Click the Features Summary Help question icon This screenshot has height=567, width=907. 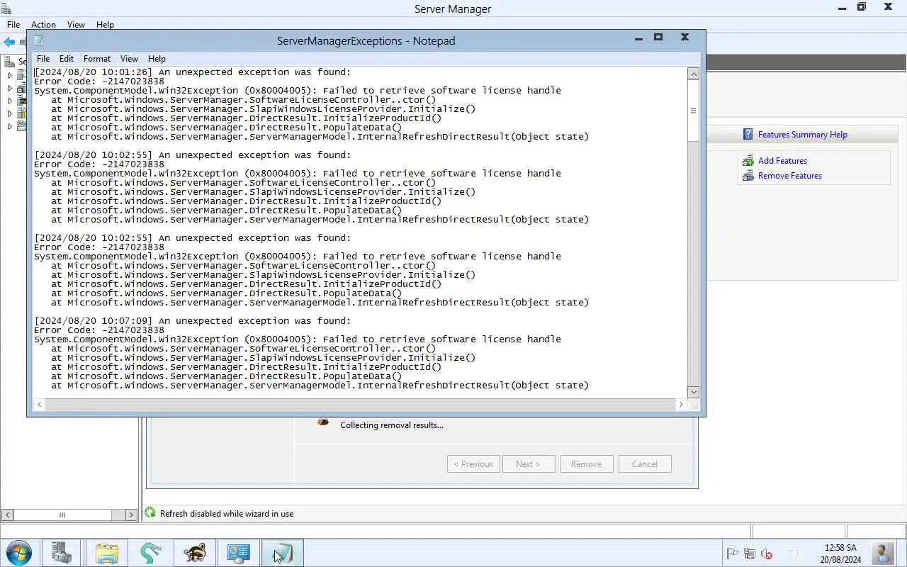(x=748, y=134)
